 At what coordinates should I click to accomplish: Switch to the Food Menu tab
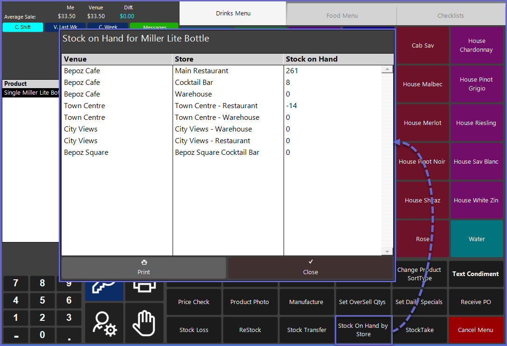click(342, 15)
